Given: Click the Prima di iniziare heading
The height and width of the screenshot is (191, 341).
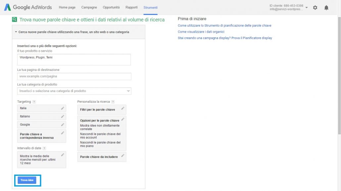Looking at the screenshot, I should pyautogui.click(x=192, y=19).
